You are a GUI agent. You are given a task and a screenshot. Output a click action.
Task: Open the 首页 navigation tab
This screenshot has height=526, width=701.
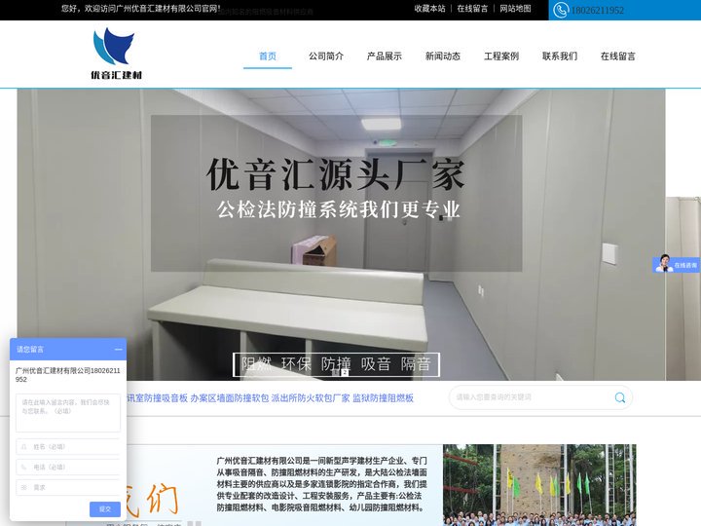(x=268, y=56)
